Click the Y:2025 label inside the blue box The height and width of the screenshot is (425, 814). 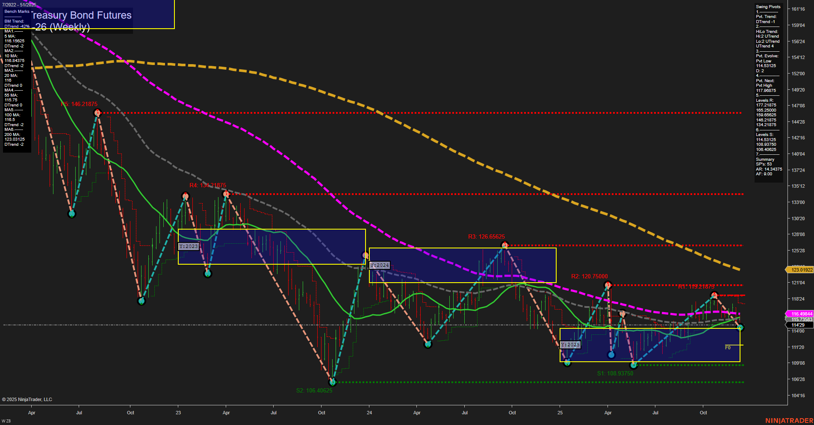(x=570, y=344)
